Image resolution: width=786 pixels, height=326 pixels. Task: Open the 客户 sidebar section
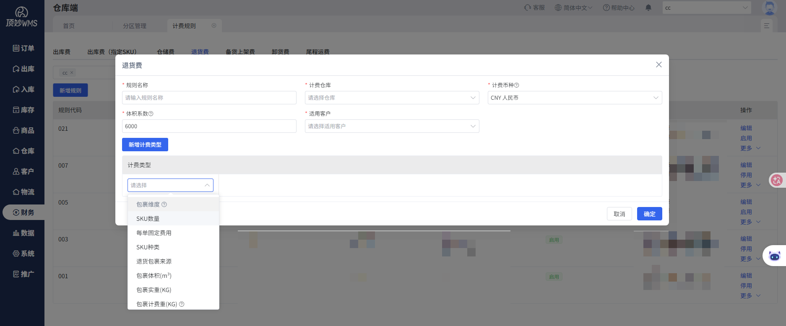(23, 171)
